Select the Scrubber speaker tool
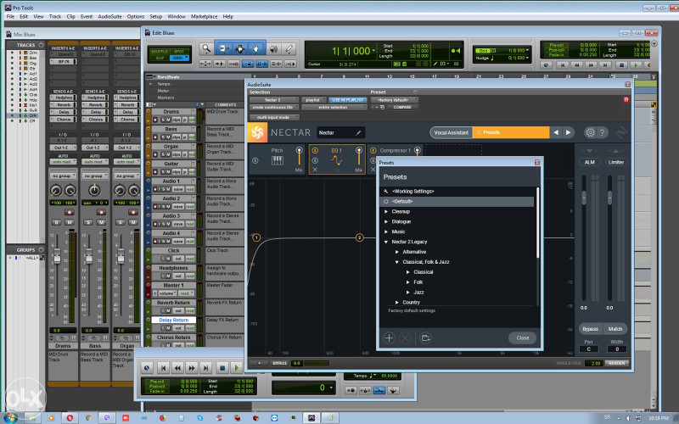The image size is (679, 424). coord(273,49)
